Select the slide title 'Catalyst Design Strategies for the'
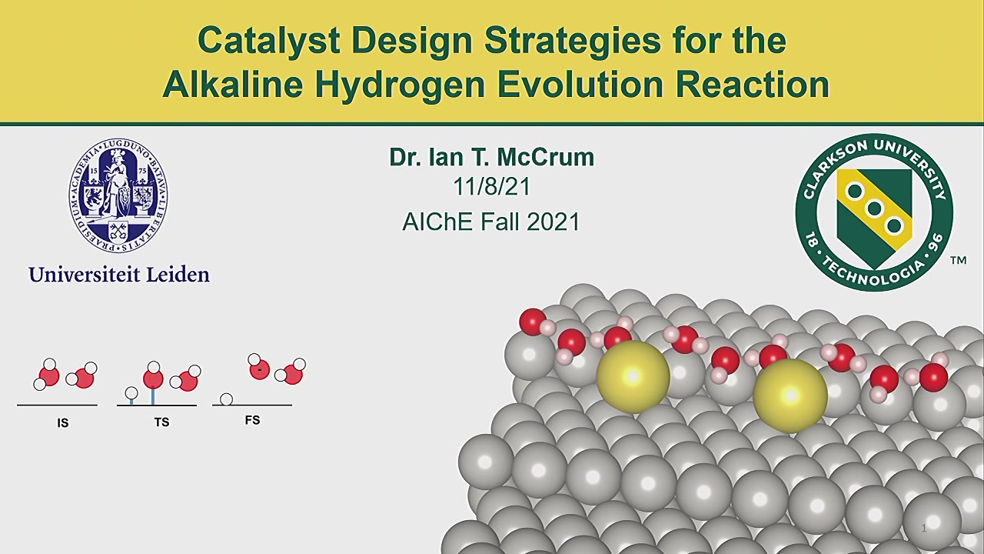The image size is (984, 554). (492, 40)
